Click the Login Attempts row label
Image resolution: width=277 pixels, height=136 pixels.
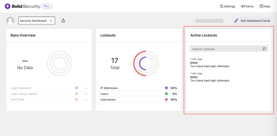(21, 88)
